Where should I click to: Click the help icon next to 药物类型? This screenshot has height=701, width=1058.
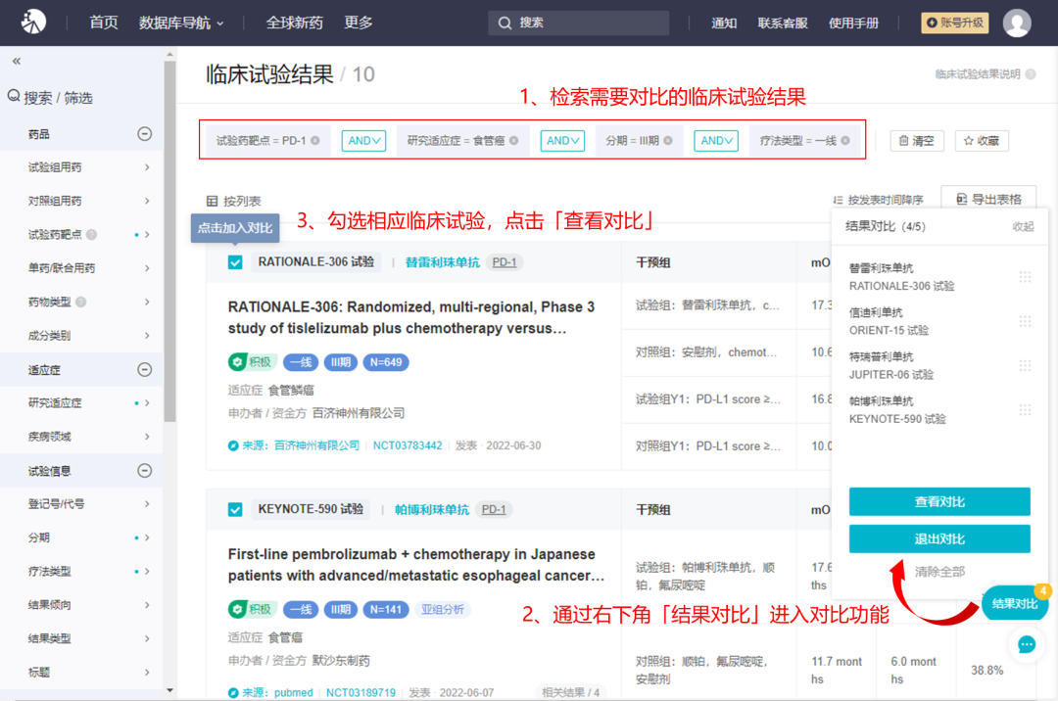point(81,302)
